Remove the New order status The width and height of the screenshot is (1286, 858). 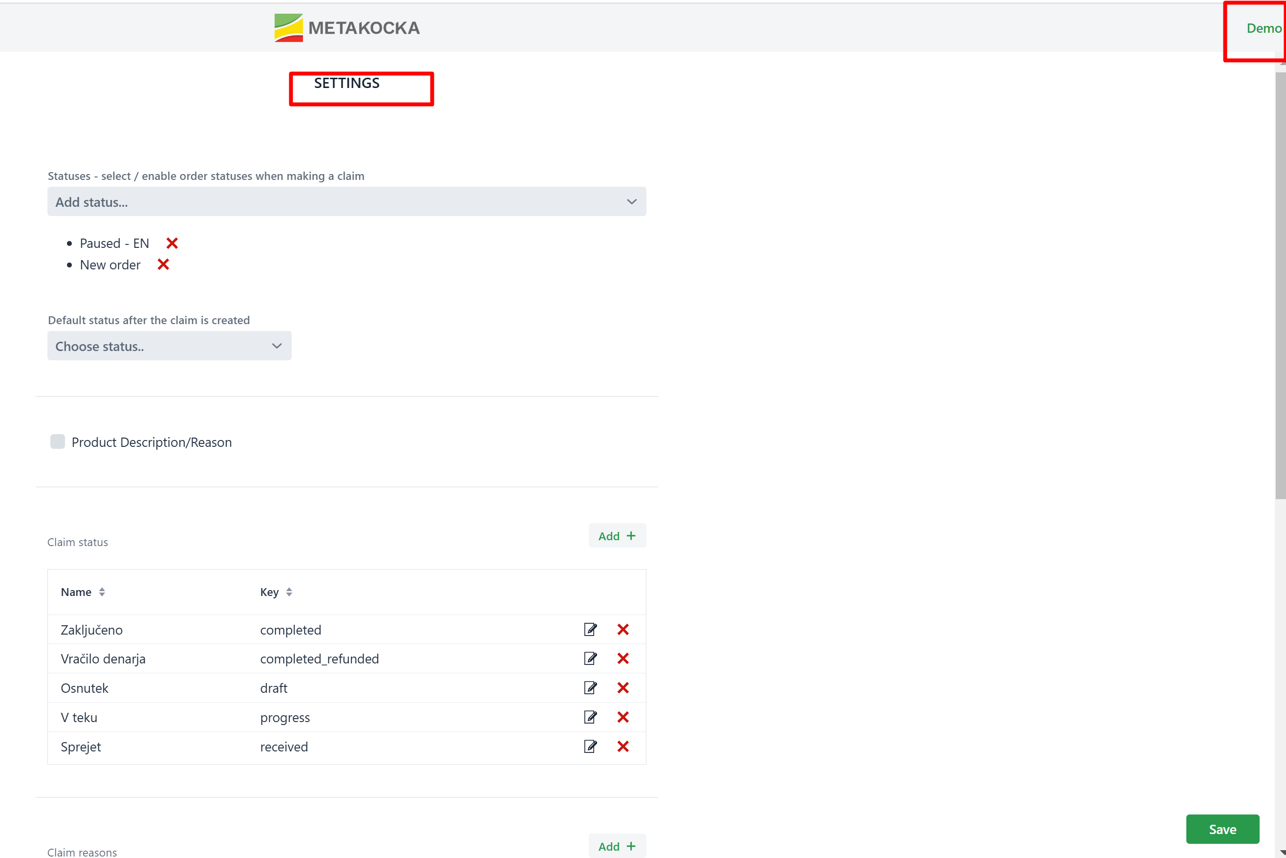pos(163,265)
